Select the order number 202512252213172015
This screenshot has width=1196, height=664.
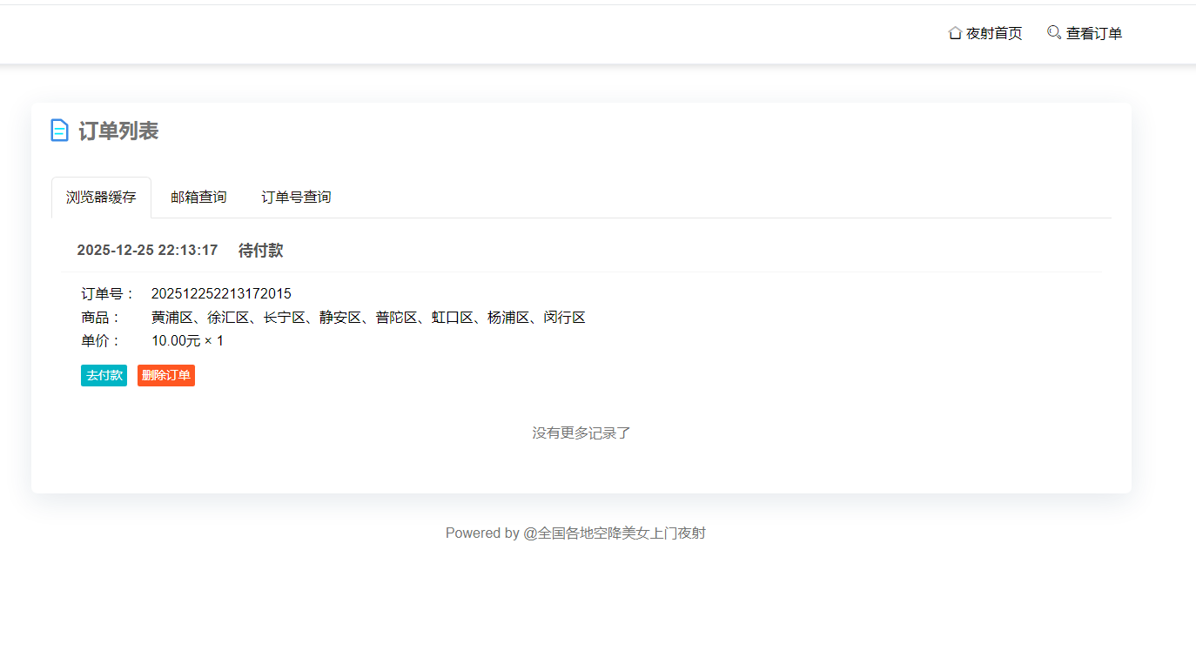(221, 293)
